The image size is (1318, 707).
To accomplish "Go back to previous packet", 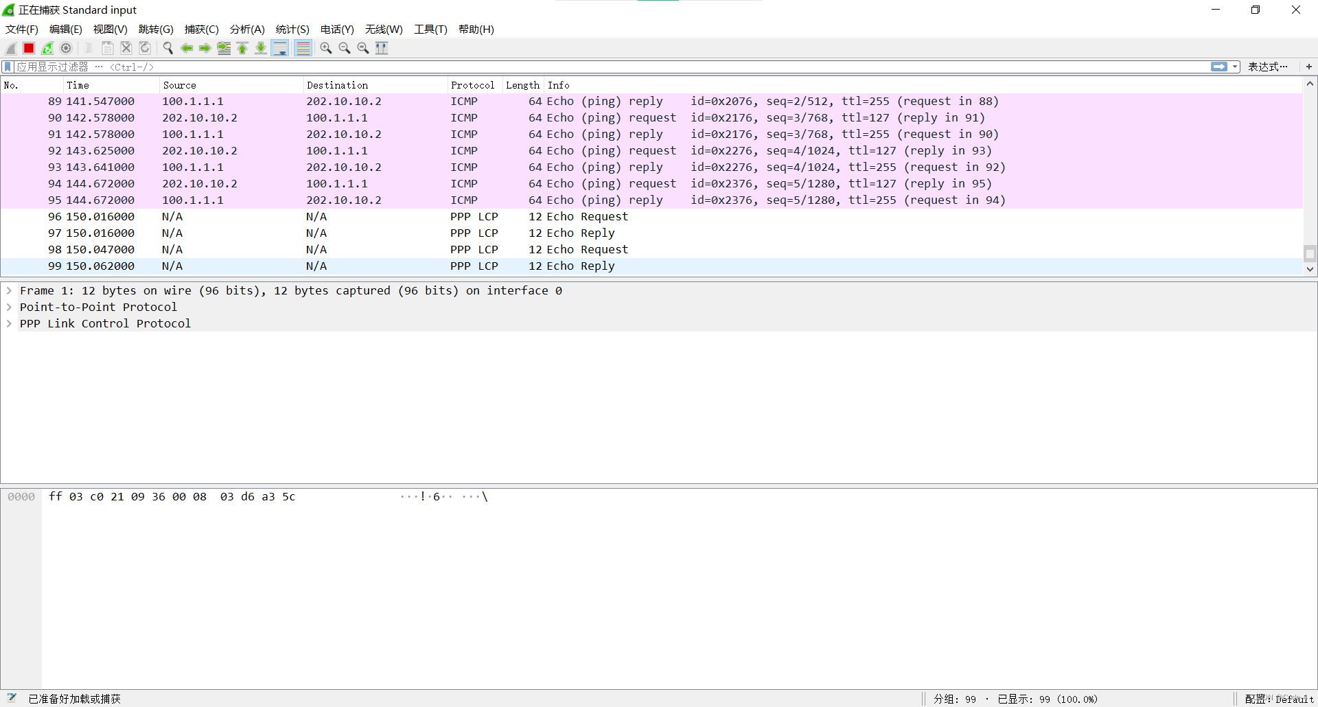I will pos(187,48).
